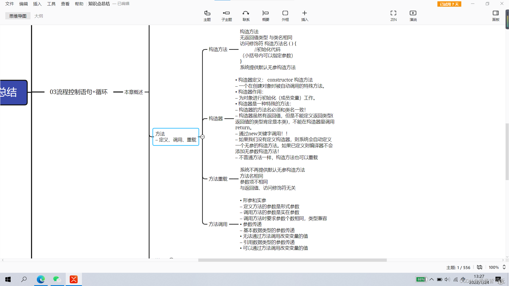The width and height of the screenshot is (509, 286).
Task: Select the 方法调用 subtopic
Action: pyautogui.click(x=218, y=224)
